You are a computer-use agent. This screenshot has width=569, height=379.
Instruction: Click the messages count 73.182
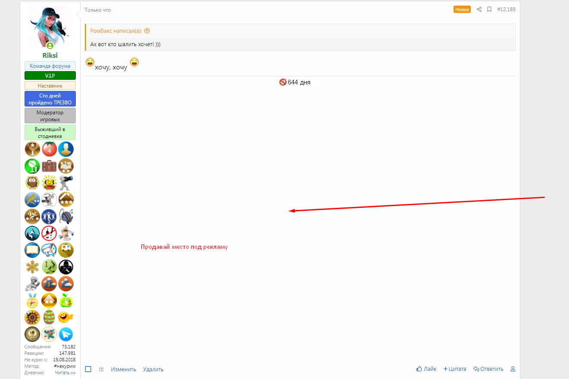click(x=69, y=347)
